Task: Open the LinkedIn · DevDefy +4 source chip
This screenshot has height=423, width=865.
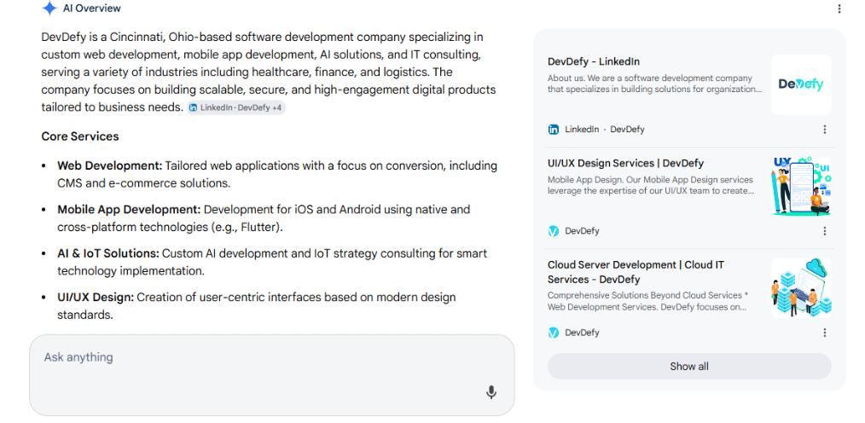Action: point(236,107)
